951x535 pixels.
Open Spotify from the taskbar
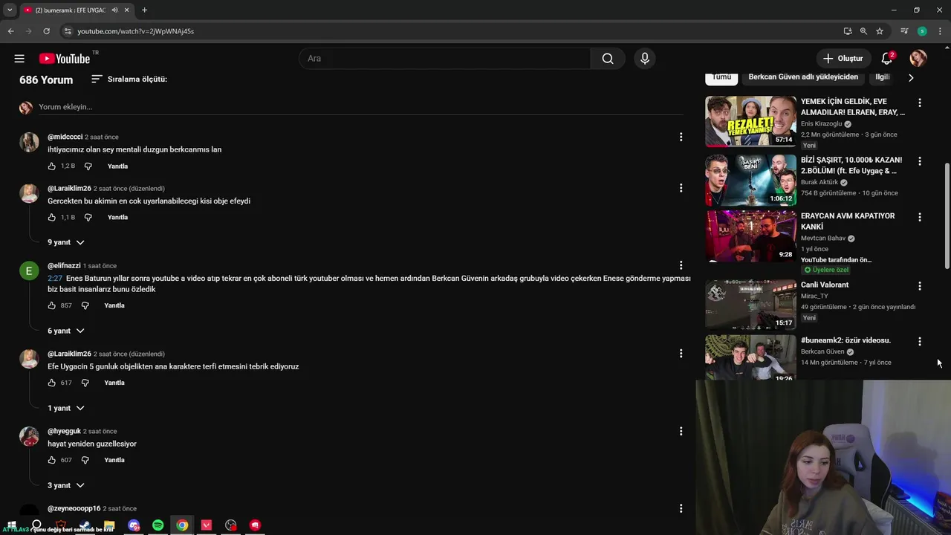point(158,525)
